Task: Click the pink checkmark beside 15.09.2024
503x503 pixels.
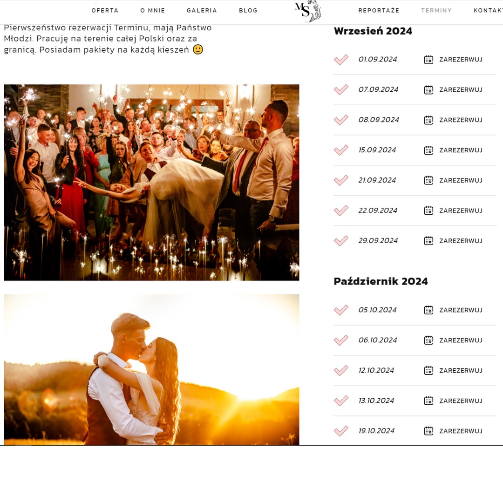Action: 341,150
